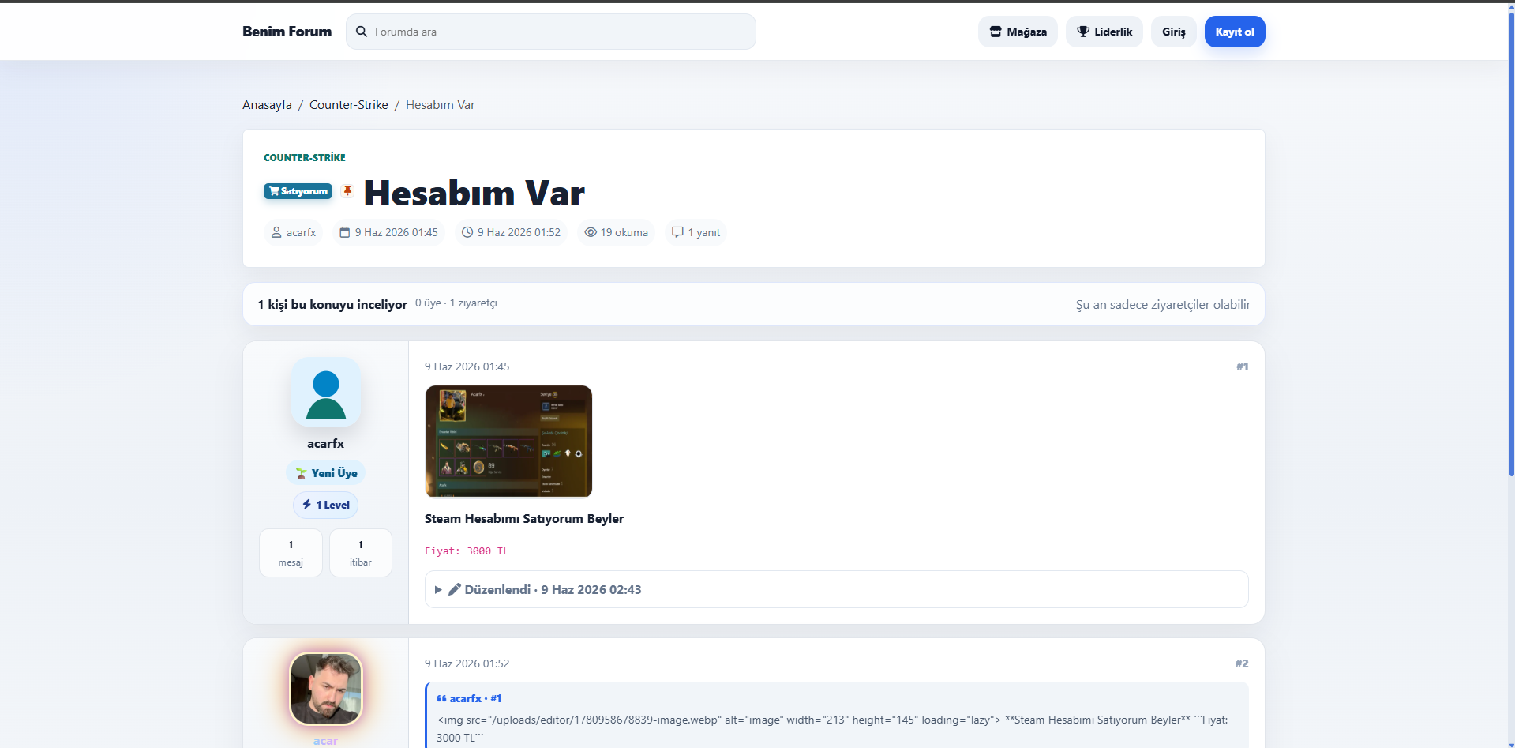Click the creation date 9 Haz 2026 01:45 chip

(388, 232)
